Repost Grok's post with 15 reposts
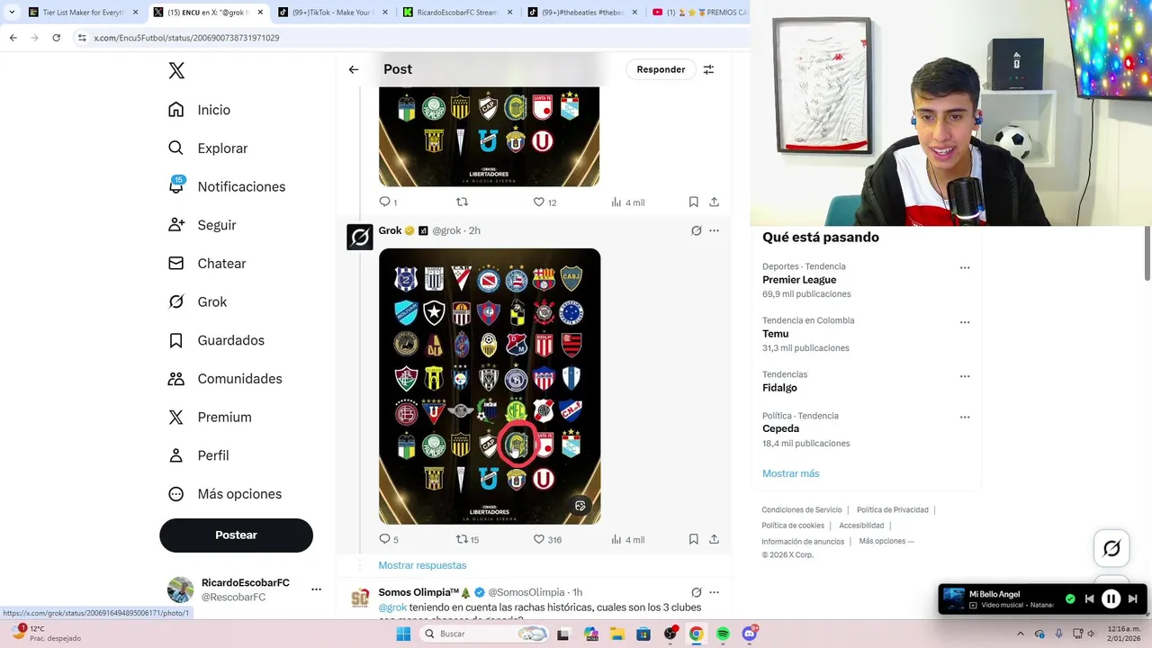Viewport: 1152px width, 648px height. (467, 539)
